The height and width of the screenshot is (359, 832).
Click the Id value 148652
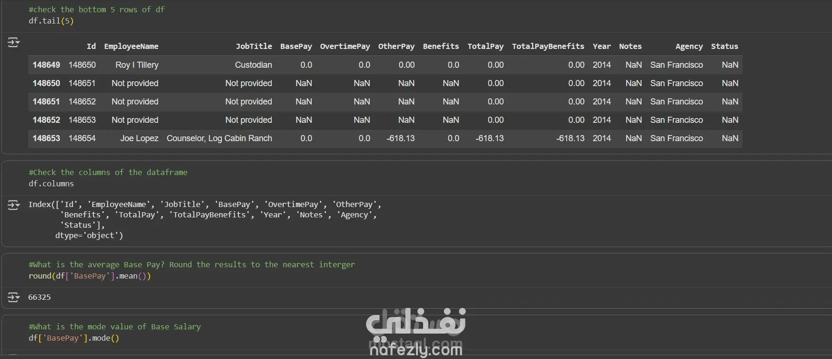(x=82, y=102)
